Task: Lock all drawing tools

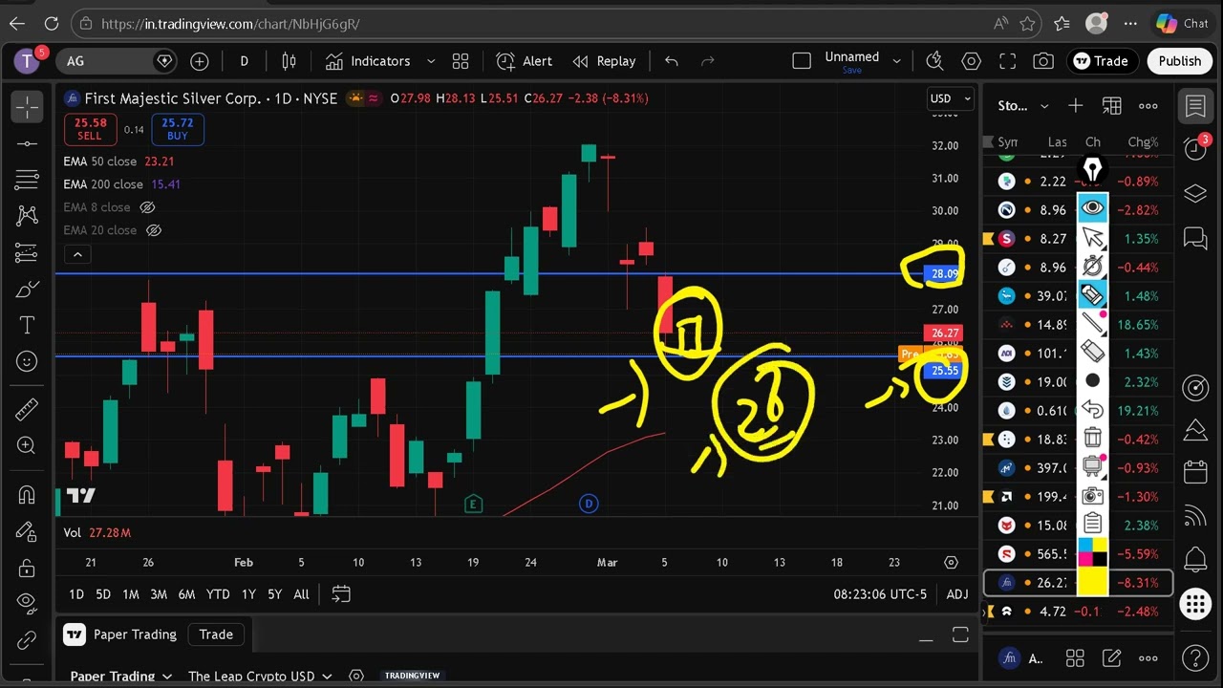Action: 27,568
